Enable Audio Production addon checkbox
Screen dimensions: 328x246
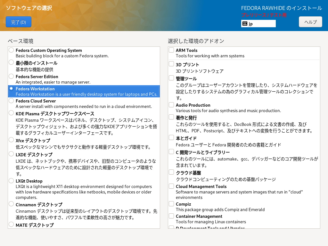171,105
